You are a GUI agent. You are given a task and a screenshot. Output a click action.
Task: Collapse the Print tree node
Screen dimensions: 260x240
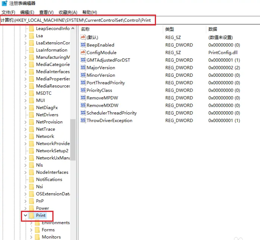(25, 215)
